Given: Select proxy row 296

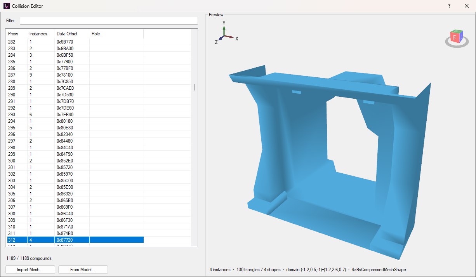Looking at the screenshot, I should pos(75,134).
